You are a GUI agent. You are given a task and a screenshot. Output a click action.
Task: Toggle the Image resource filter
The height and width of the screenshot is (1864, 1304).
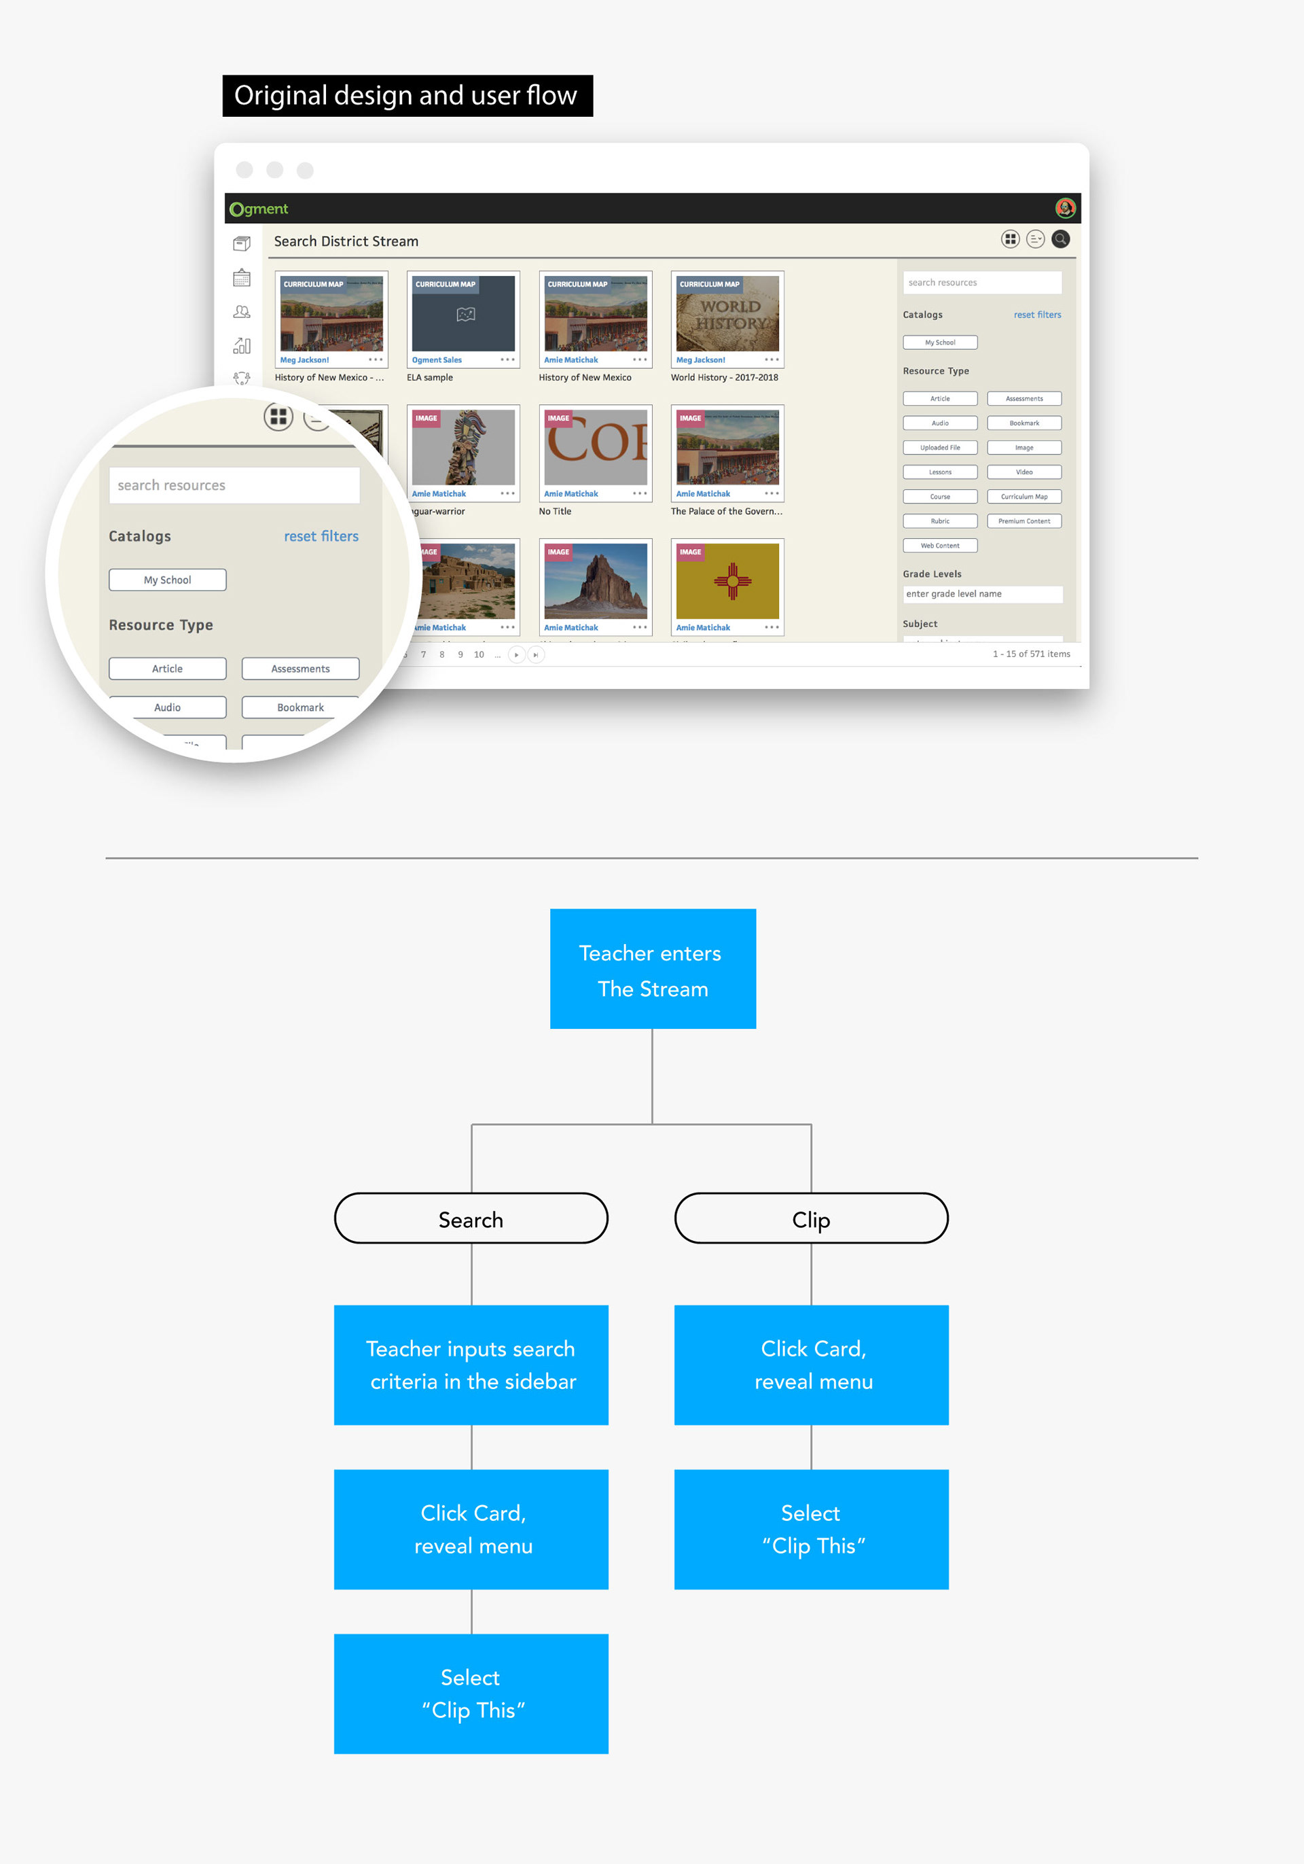tap(1024, 447)
